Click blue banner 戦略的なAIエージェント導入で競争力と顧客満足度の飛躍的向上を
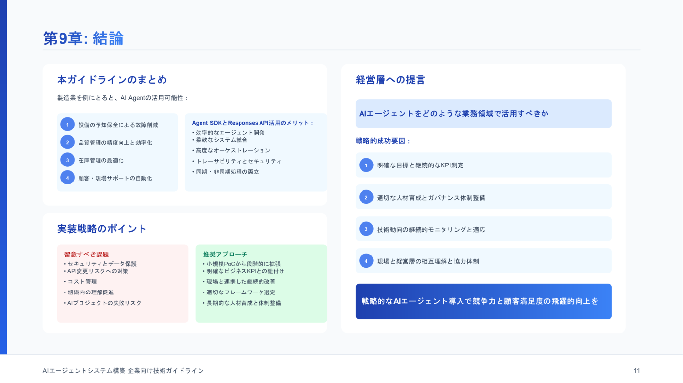This screenshot has height=383, width=683. click(x=483, y=301)
